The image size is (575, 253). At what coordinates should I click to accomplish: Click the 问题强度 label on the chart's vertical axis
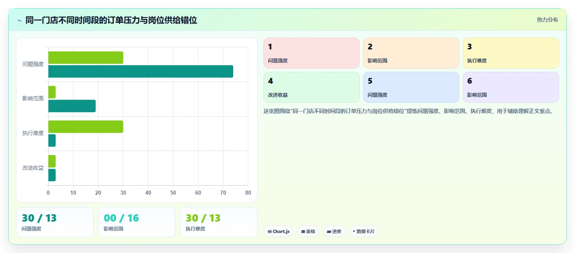[33, 64]
